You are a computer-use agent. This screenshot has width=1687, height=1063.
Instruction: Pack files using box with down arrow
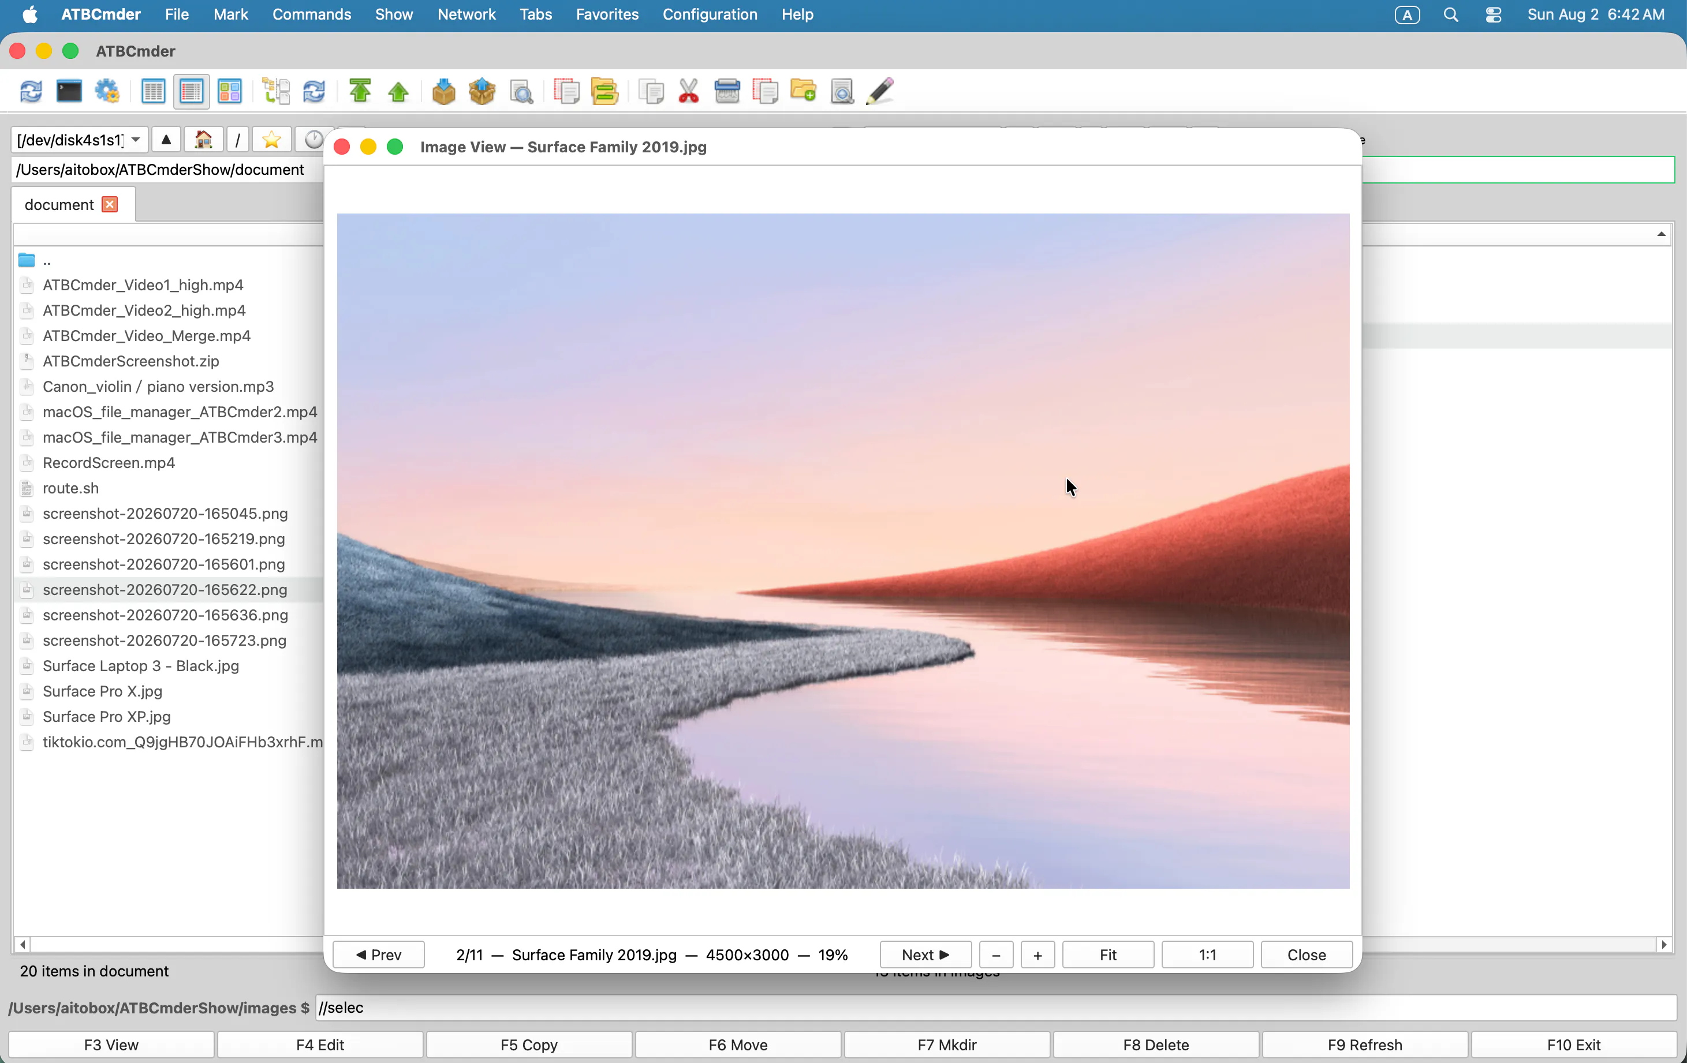443,92
